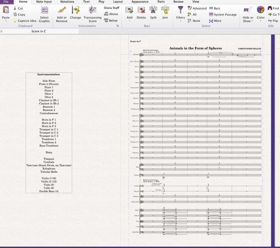Toggle the Transposing Score button

92,10
